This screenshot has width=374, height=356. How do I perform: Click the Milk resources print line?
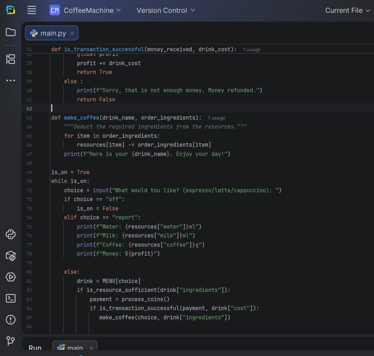point(136,236)
